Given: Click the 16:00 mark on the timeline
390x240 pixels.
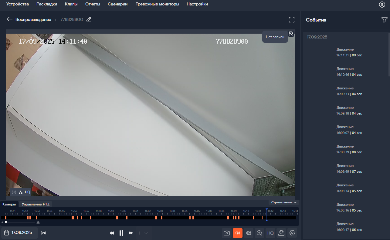Looking at the screenshot, I should coord(123,211).
